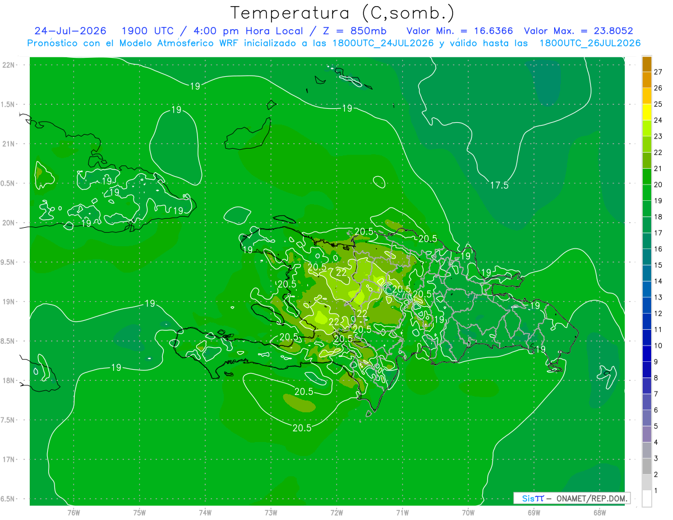Click the gray legend band between 2 and 3
Viewport: 673px width, 520px height.
(x=647, y=466)
